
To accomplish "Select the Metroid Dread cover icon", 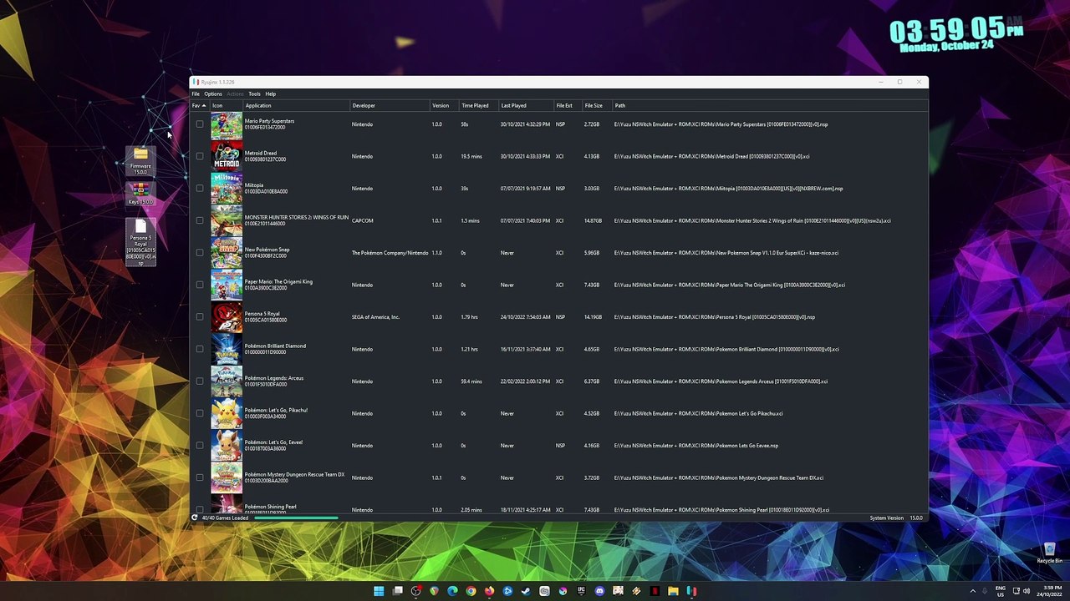I will [227, 156].
